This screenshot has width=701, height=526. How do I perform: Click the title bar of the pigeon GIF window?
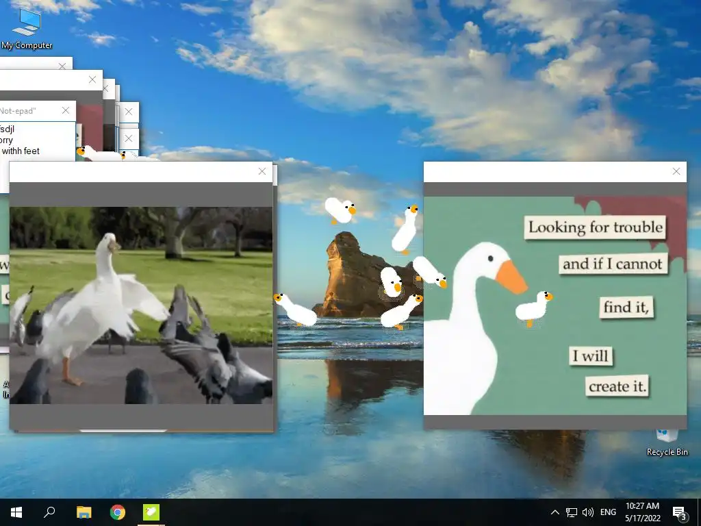141,172
